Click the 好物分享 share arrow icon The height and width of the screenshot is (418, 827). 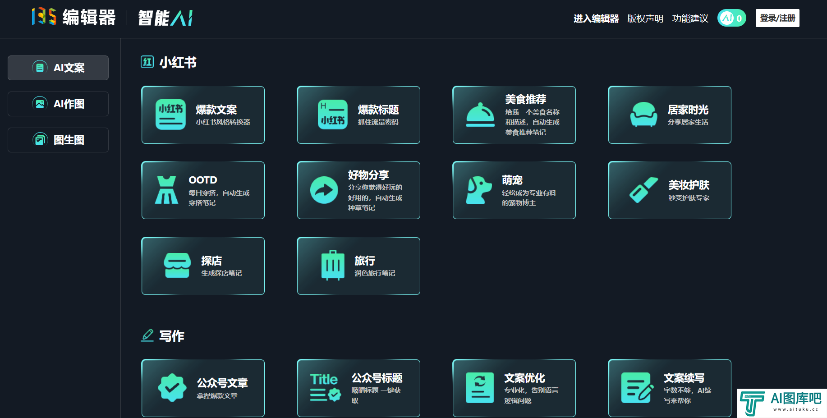(x=324, y=190)
